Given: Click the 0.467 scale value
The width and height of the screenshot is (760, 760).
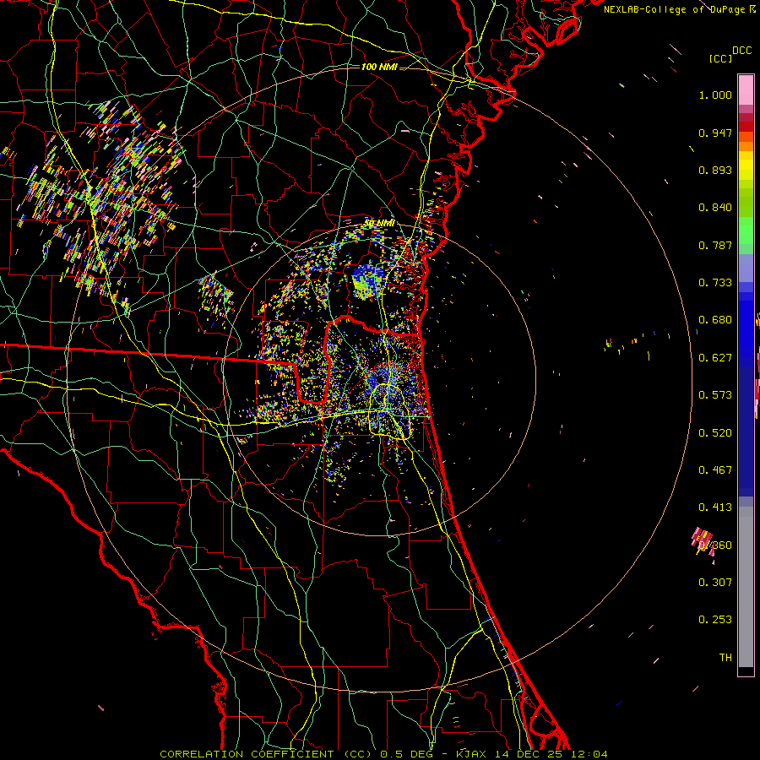Looking at the screenshot, I should [x=715, y=470].
